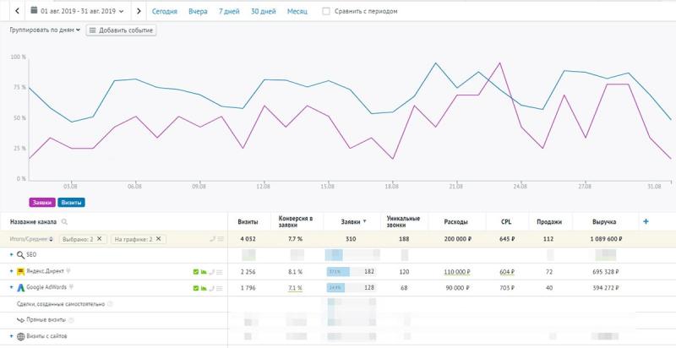This screenshot has height=348, width=676.
Task: Enable 'Сравнить с периодом' checkbox
Action: [x=326, y=12]
